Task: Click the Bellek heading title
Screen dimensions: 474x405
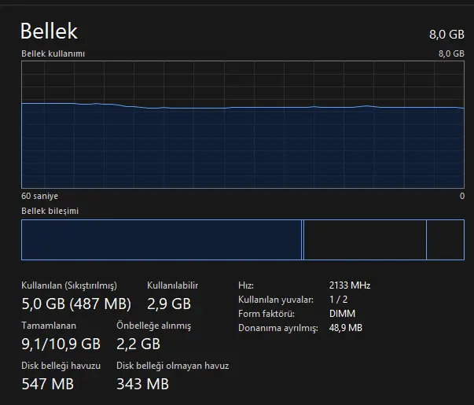Action: 49,31
